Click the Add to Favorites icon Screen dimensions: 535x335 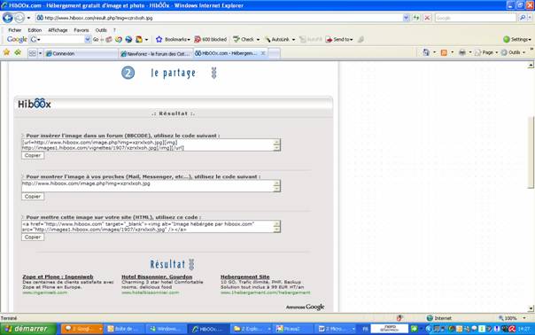(x=18, y=52)
